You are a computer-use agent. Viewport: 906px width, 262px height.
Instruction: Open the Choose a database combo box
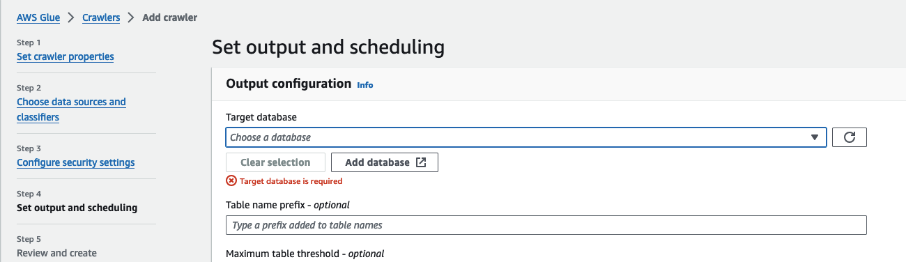click(526, 137)
